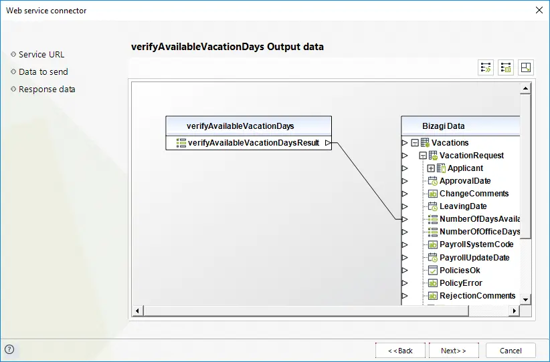Go to previous step with Back
550x362 pixels.
(400, 351)
